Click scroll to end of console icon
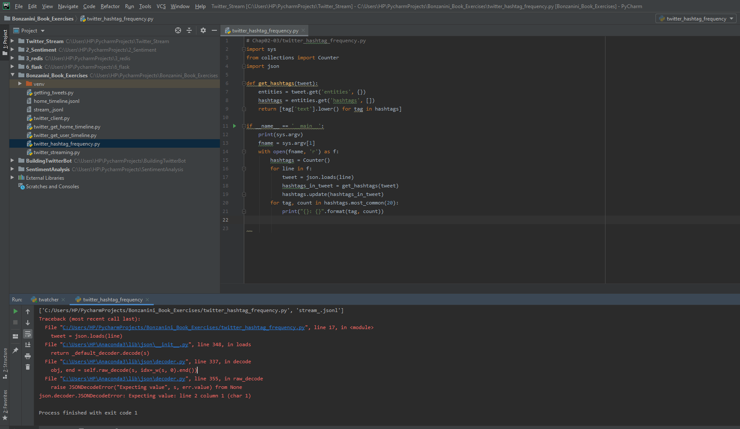This screenshot has height=429, width=740. click(x=28, y=345)
